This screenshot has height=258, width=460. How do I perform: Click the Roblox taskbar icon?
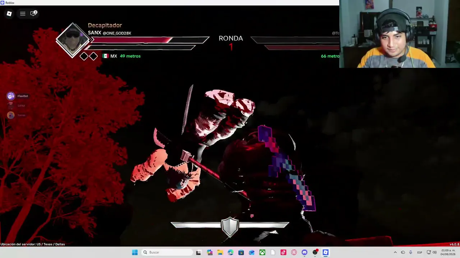(326, 252)
